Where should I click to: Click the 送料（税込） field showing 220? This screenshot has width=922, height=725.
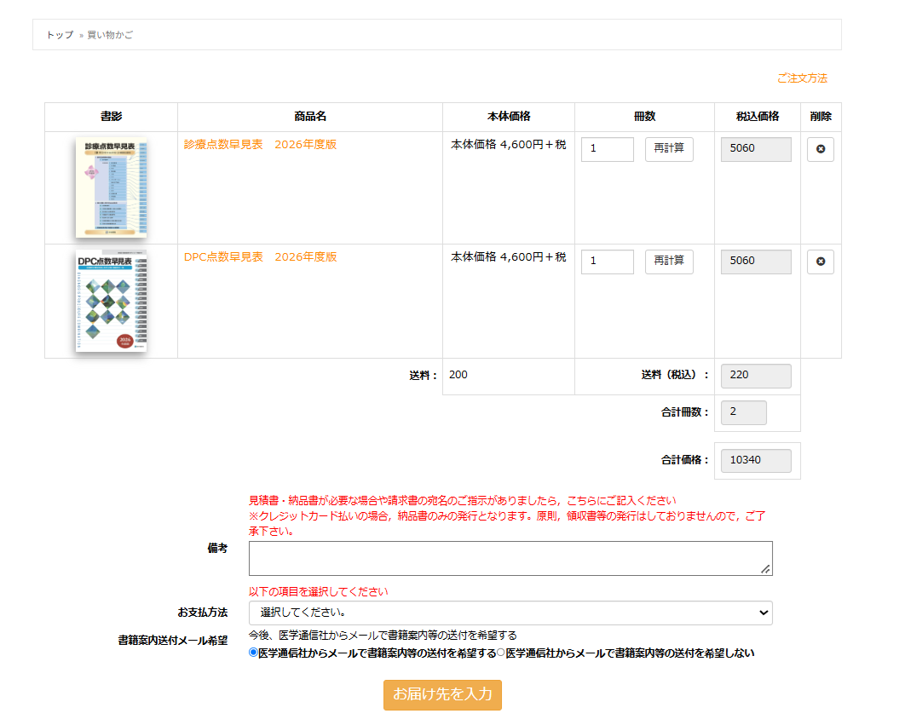pyautogui.click(x=756, y=376)
